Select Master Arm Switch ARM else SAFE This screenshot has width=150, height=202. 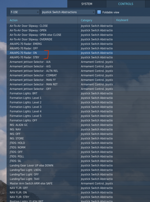click(x=31, y=183)
